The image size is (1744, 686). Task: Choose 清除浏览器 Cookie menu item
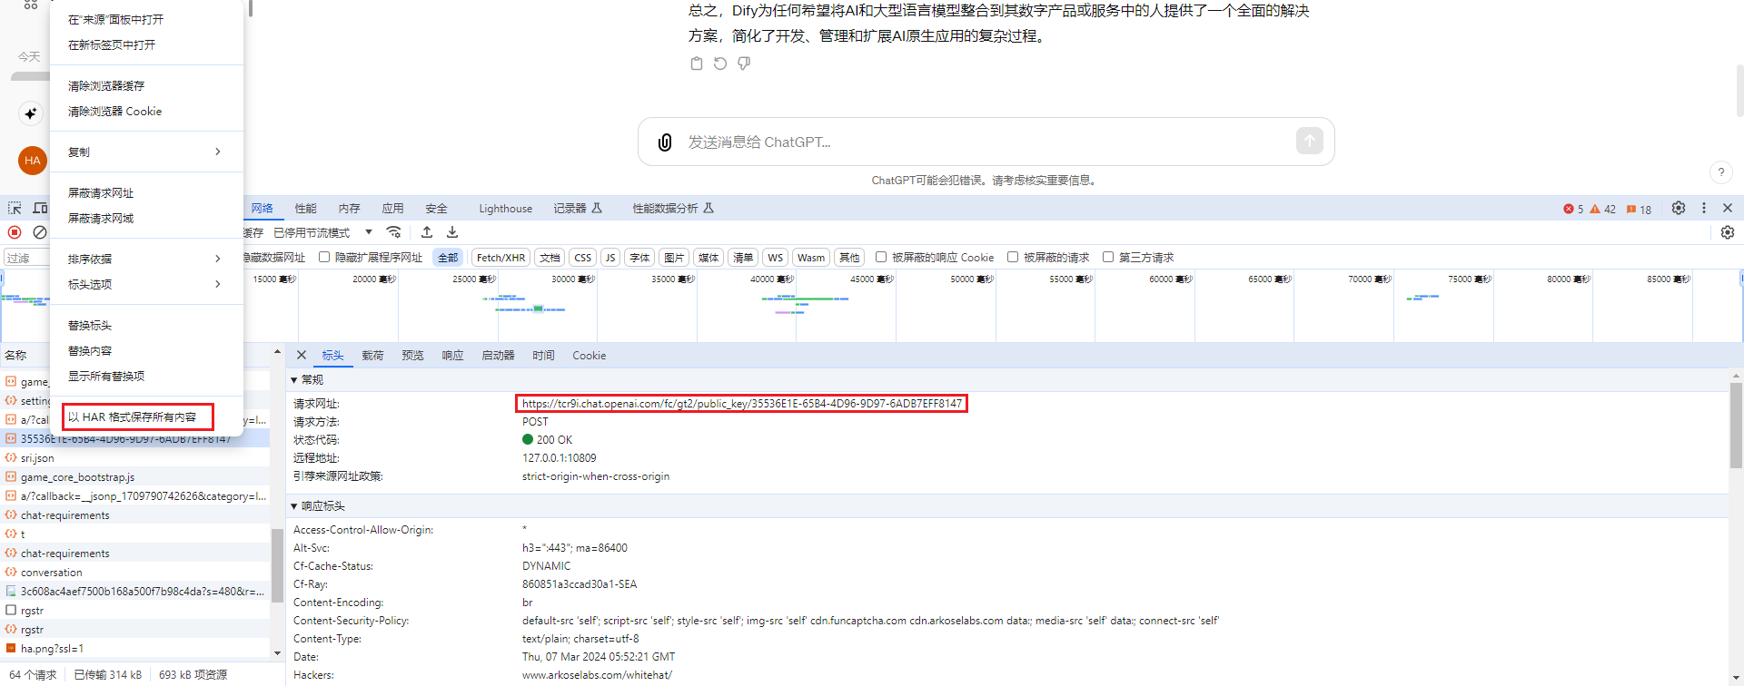145,111
